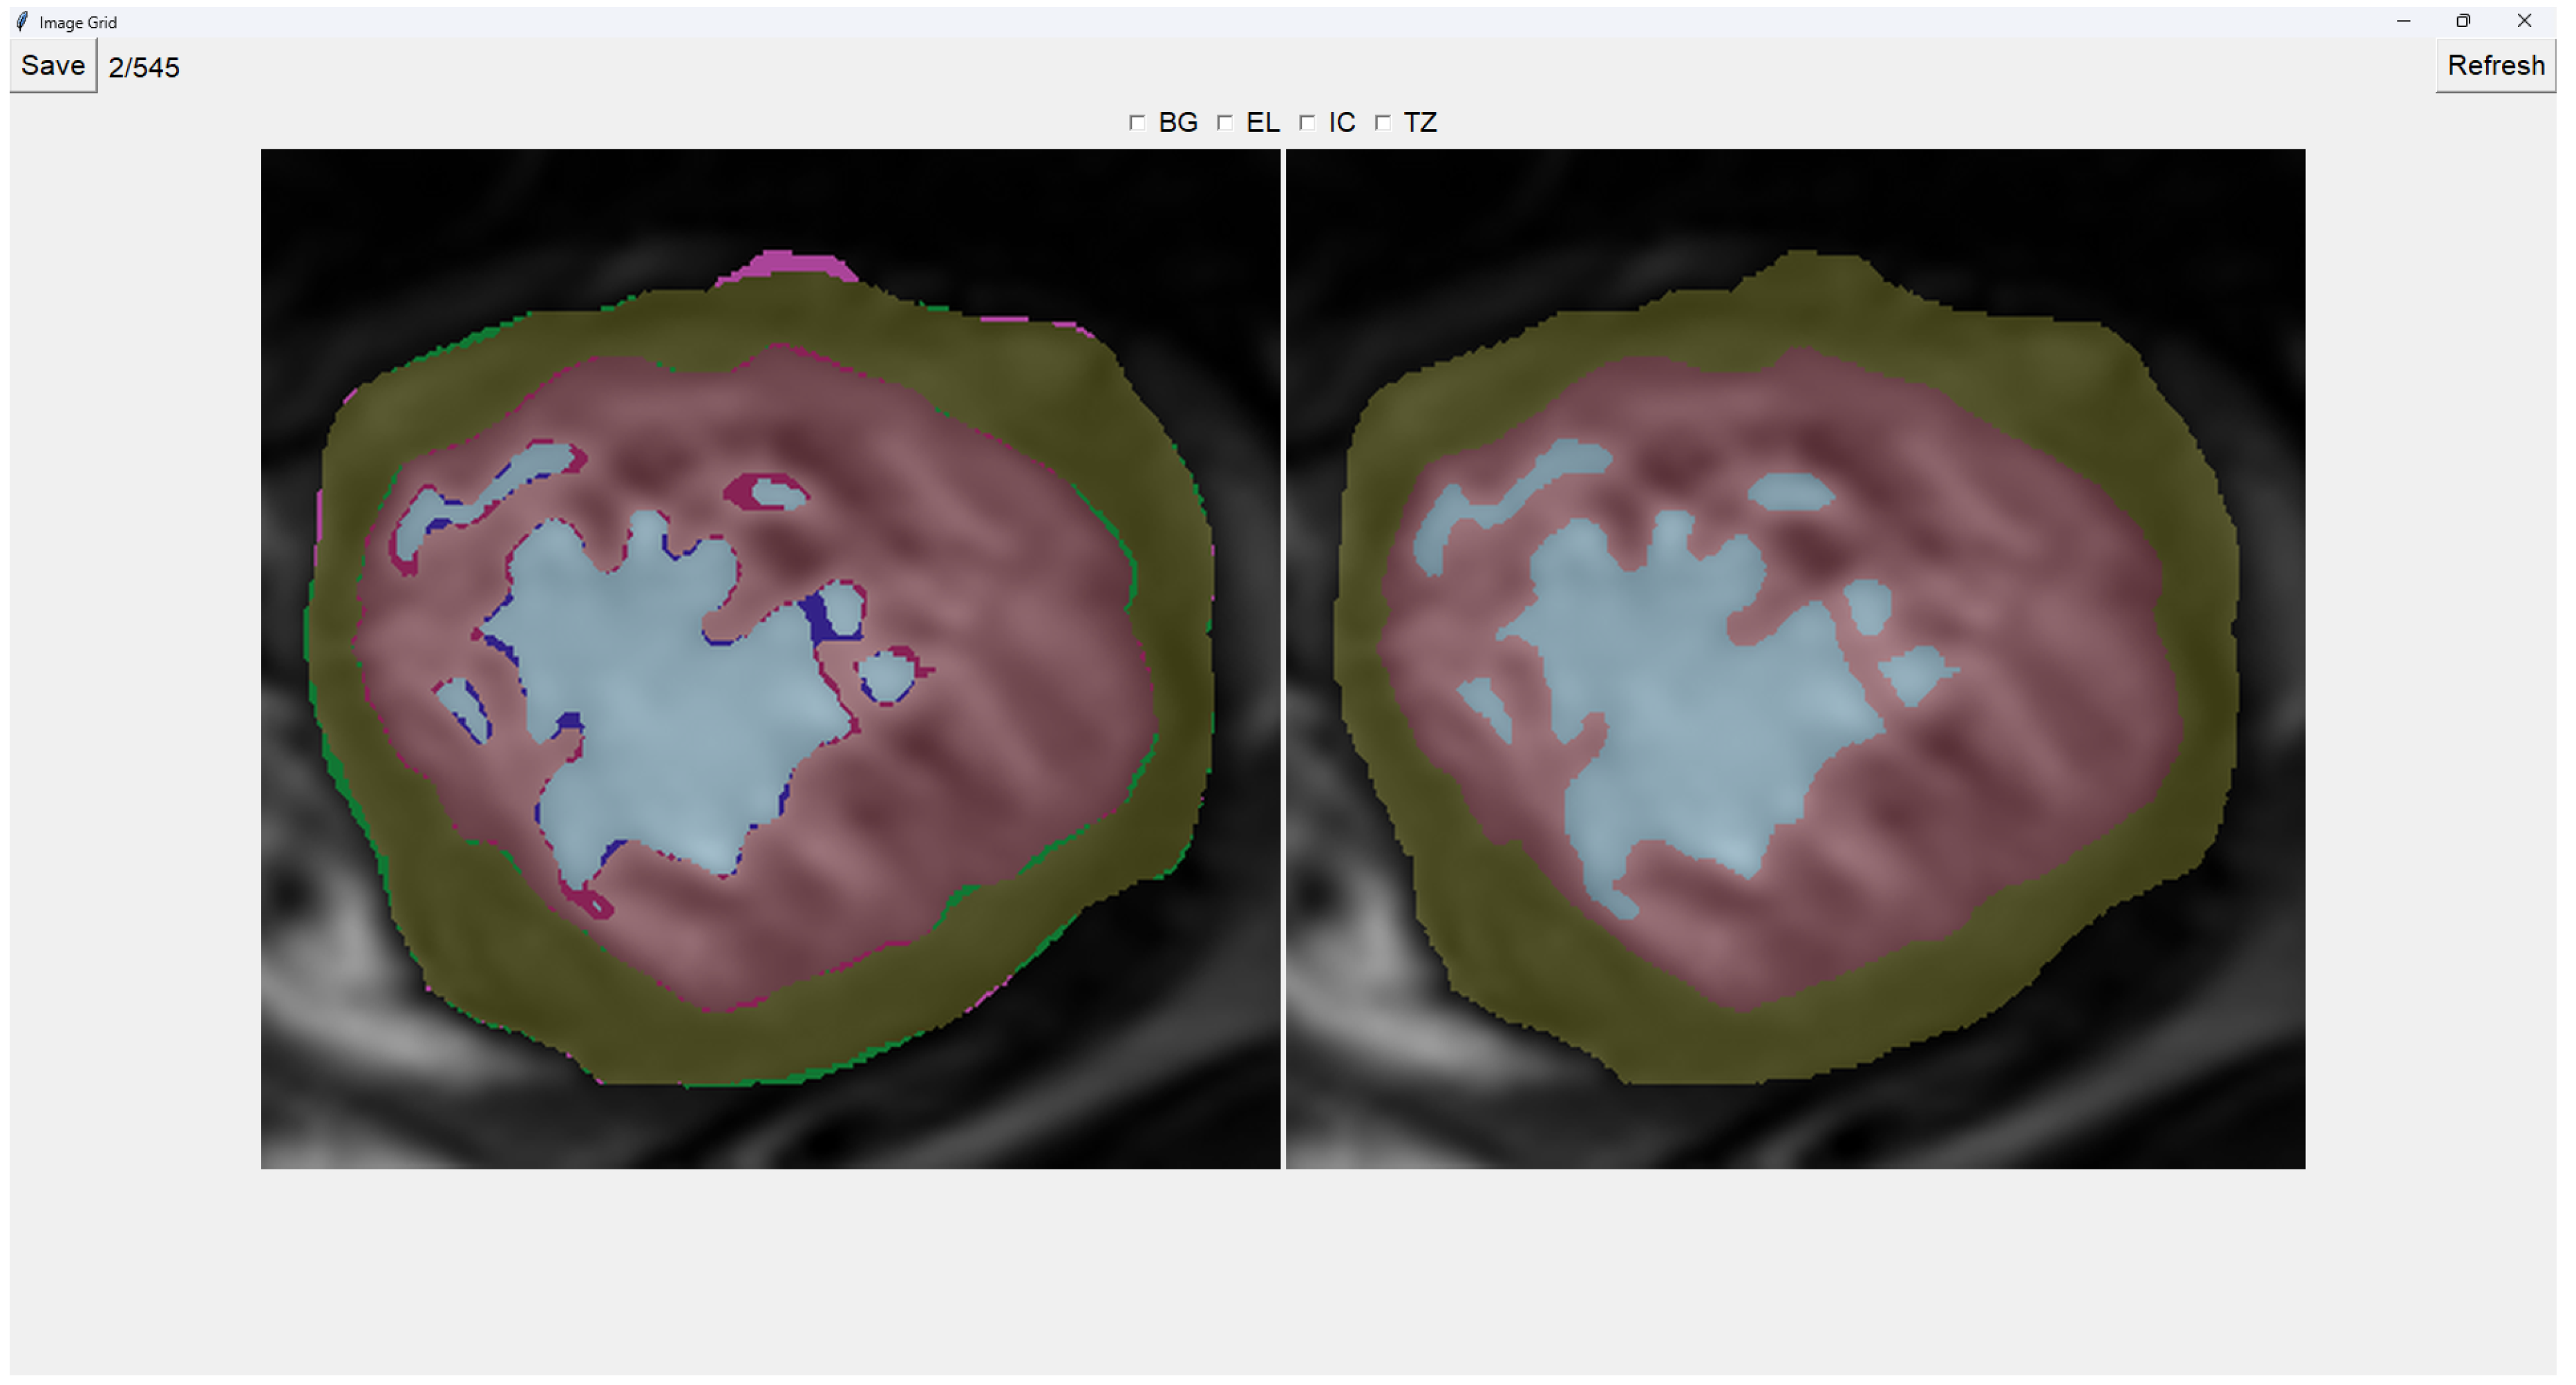The image size is (2576, 1385).
Task: Click the Save button
Action: [53, 66]
